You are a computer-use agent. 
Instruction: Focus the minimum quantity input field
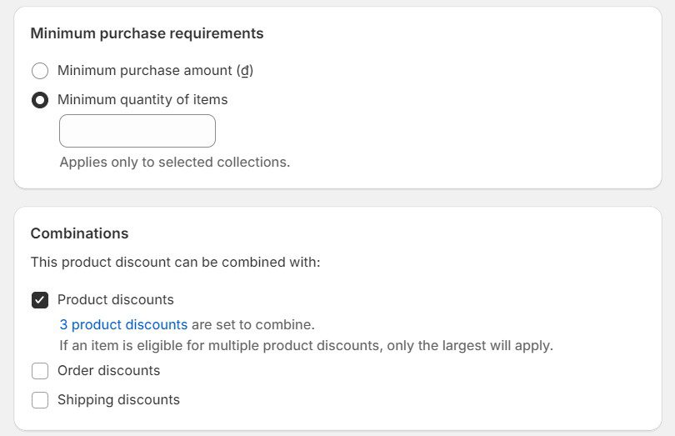(x=137, y=131)
